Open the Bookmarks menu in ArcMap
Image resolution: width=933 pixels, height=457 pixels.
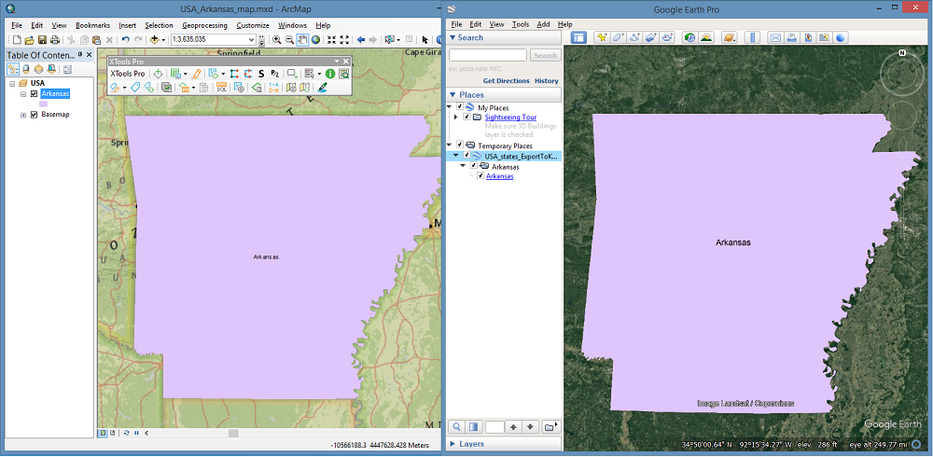[x=92, y=25]
